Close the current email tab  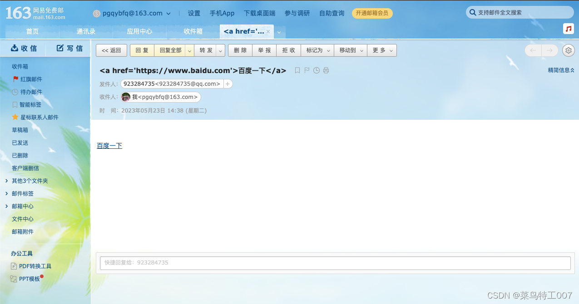coord(268,32)
